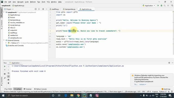Select movies_metadata.csv in project tree
The width and height of the screenshot is (174, 98).
(x=17, y=23)
